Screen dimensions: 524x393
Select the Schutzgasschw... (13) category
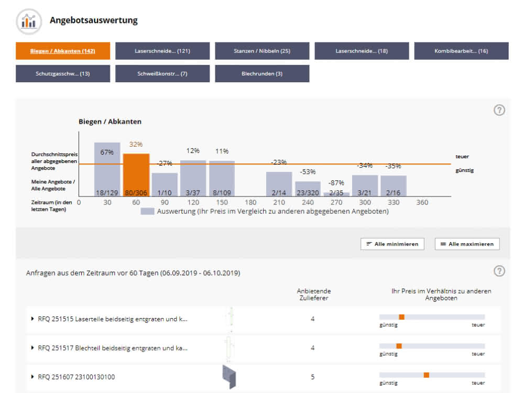coord(63,73)
